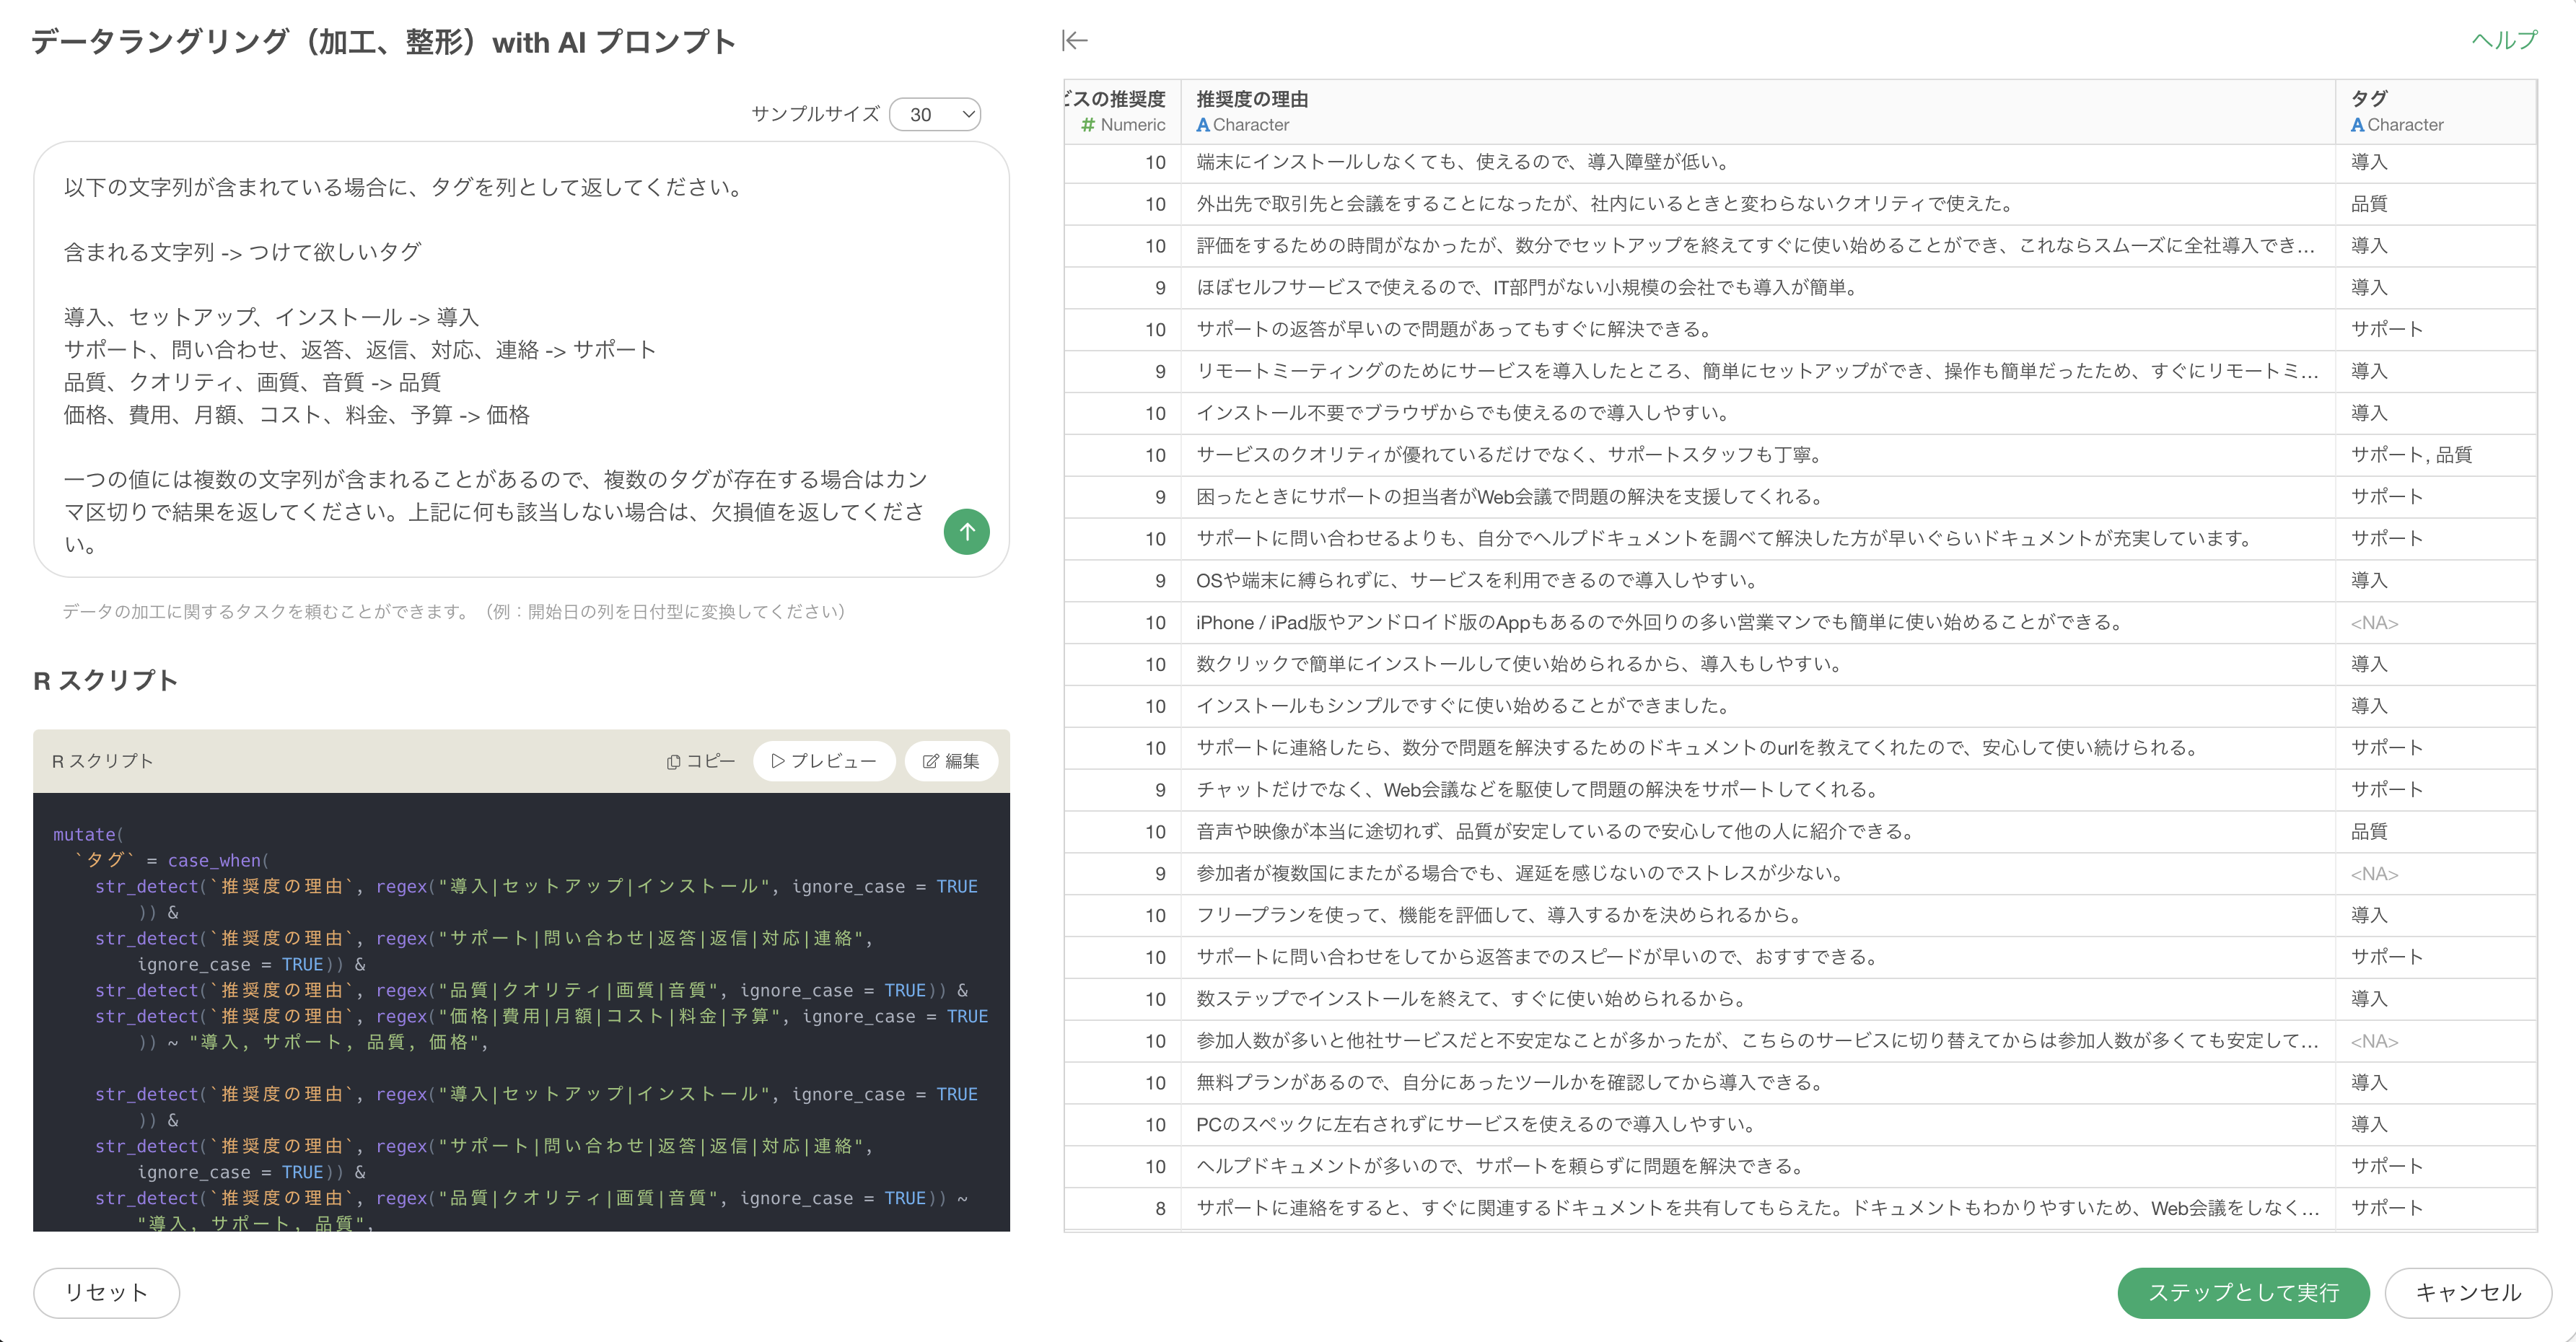Image resolution: width=2576 pixels, height=1342 pixels.
Task: Open the ヘルプ help link
Action: coord(2504,41)
